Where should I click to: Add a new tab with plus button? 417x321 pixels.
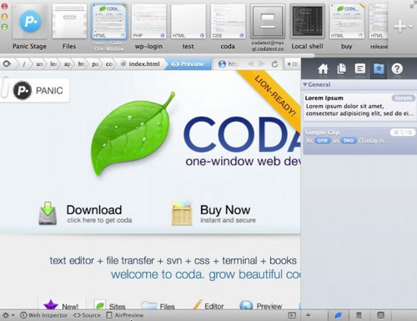pos(399,27)
